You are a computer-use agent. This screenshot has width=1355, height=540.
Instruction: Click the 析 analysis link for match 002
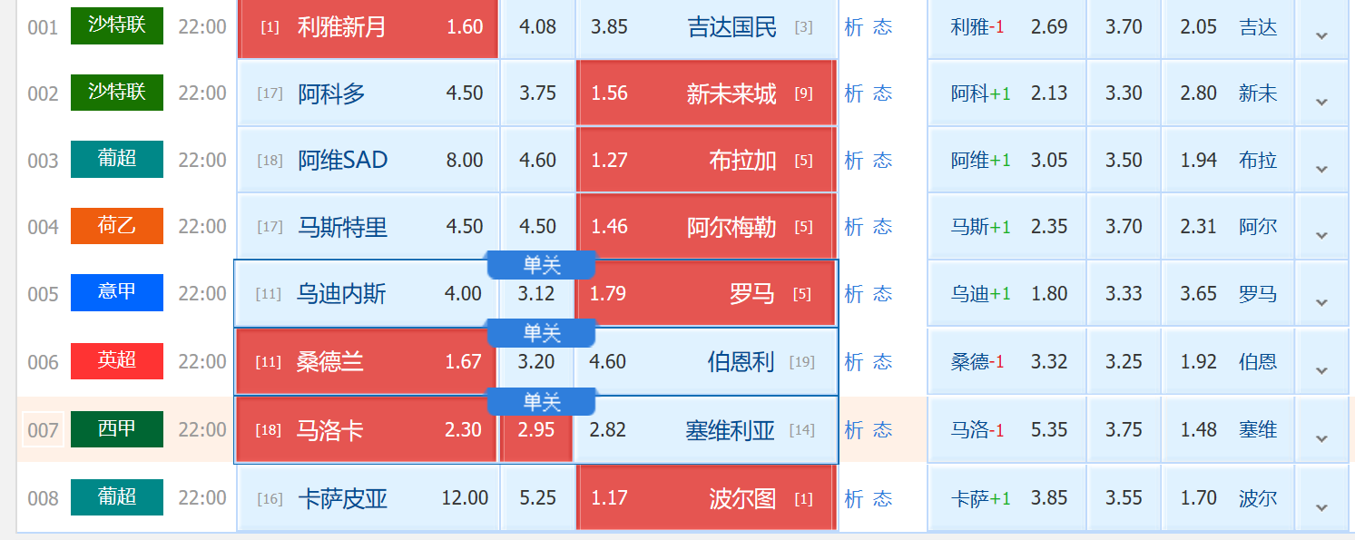[x=853, y=93]
